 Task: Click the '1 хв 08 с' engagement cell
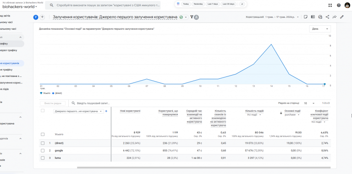pos(197,158)
